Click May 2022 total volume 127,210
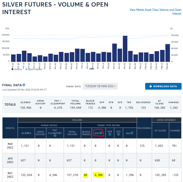183x182 pixels. coord(72,175)
